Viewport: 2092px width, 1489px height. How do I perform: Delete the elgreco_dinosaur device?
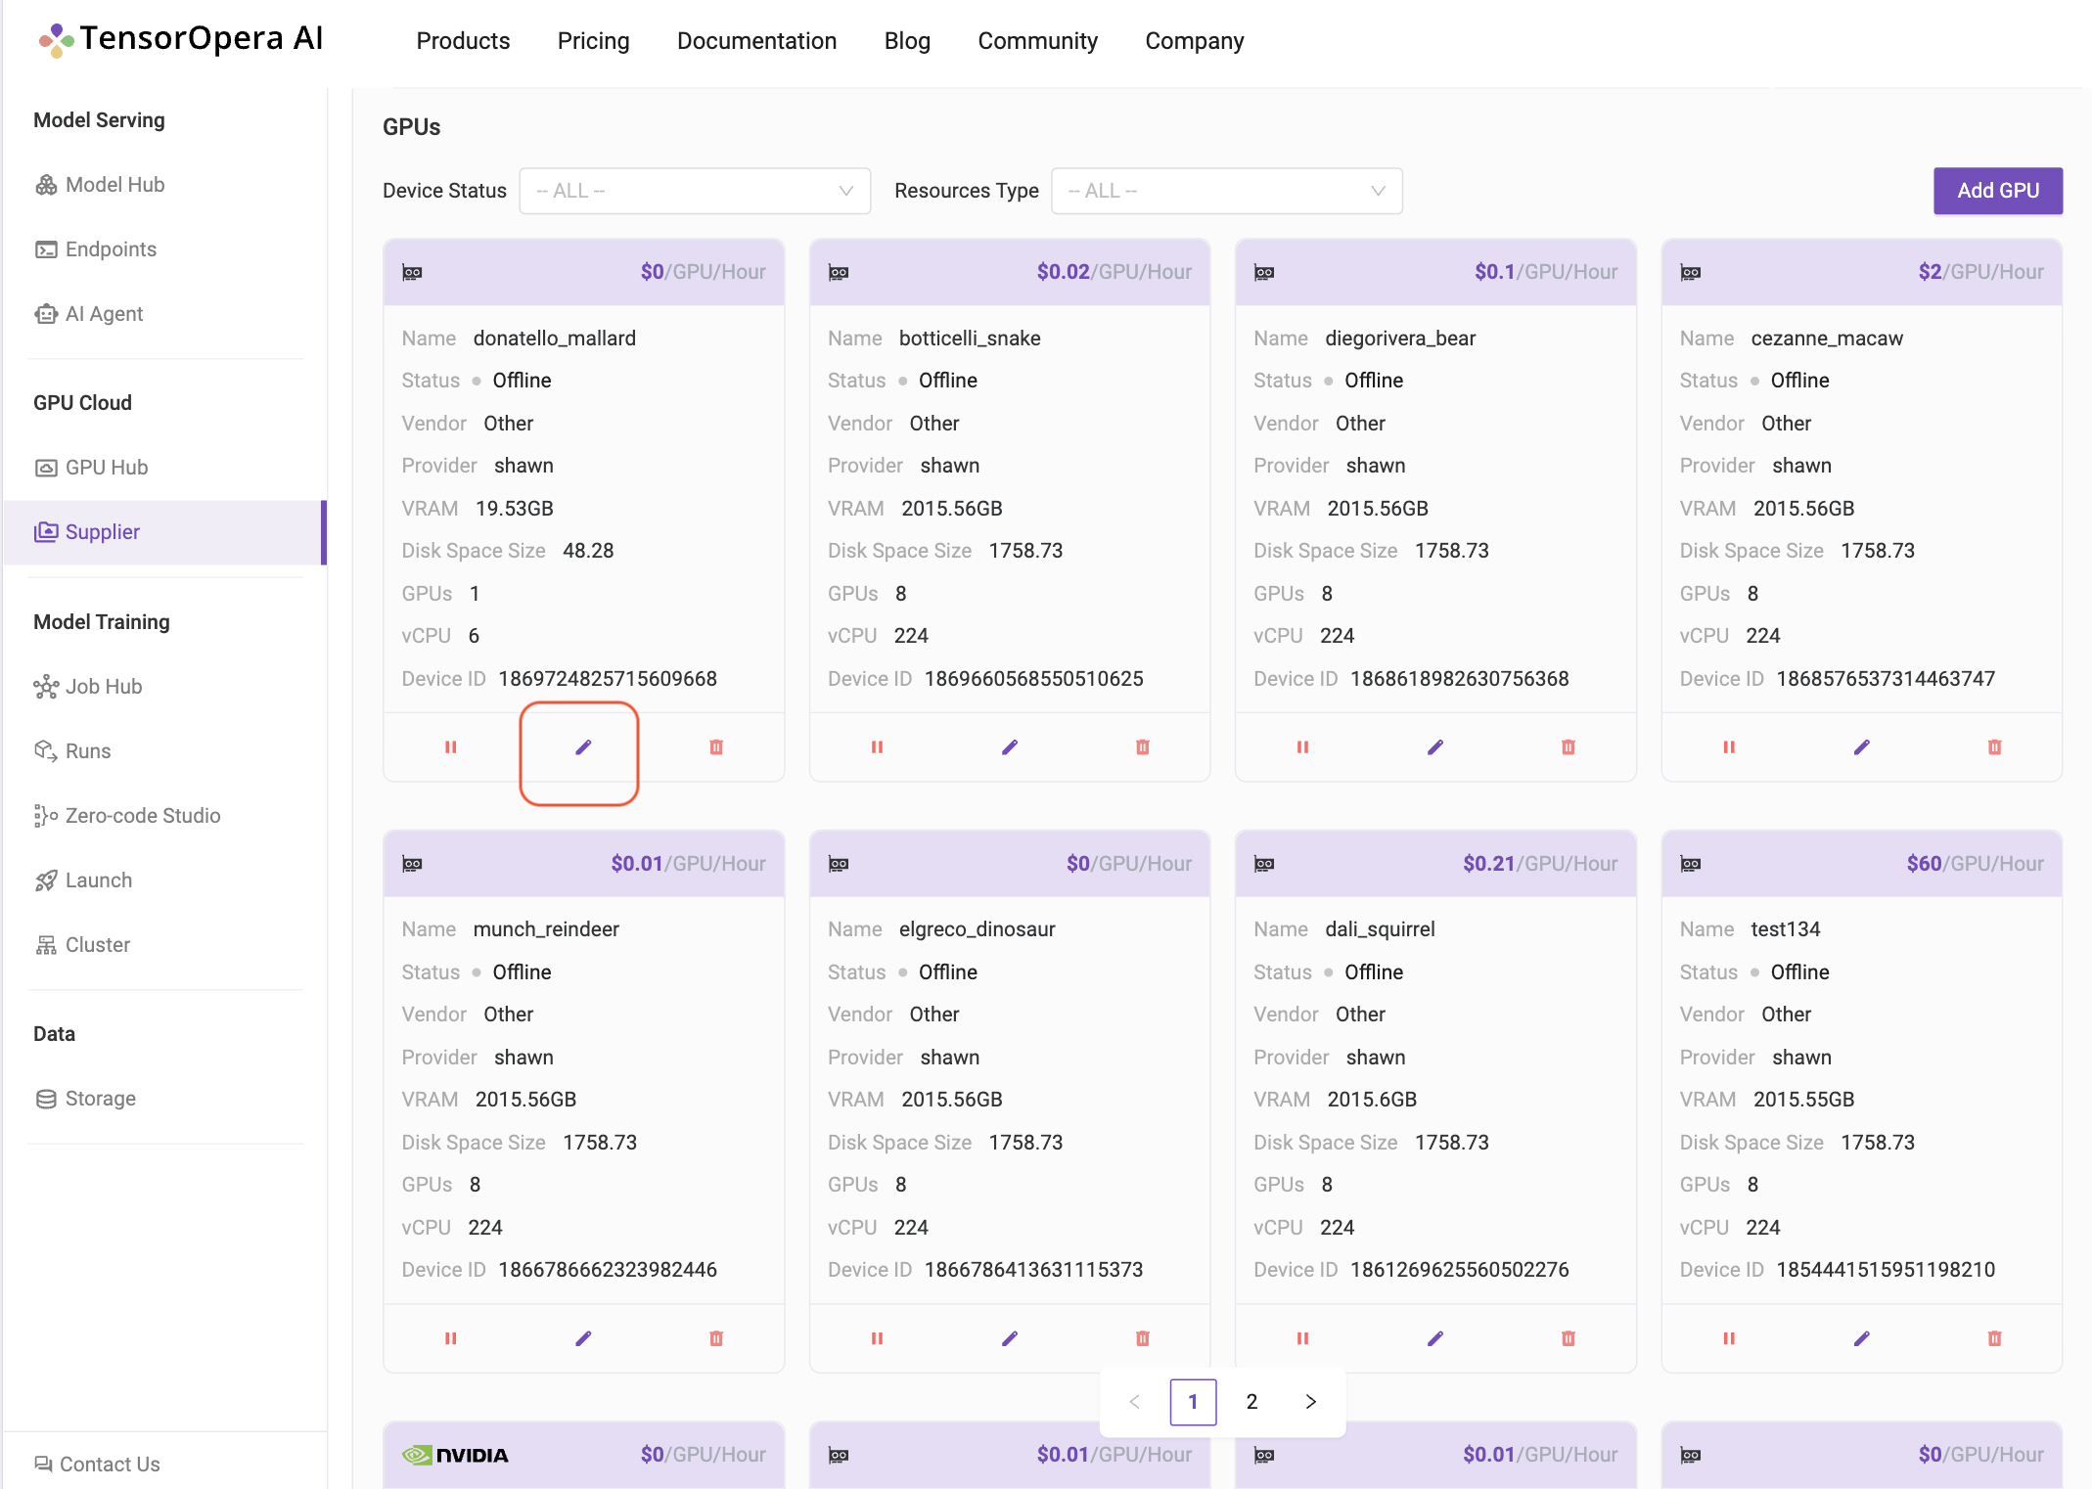pyautogui.click(x=1142, y=1338)
